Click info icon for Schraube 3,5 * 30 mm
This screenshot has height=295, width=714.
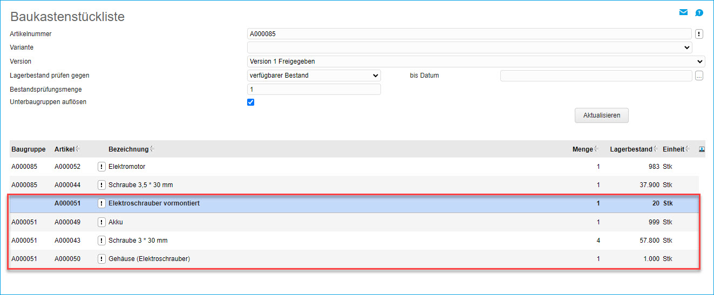tap(101, 185)
